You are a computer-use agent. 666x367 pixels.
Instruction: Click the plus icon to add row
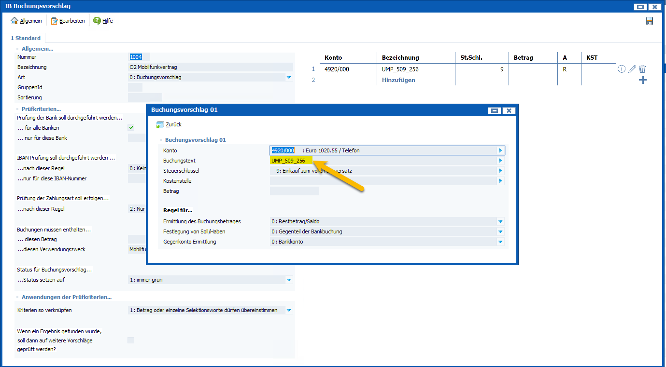tap(642, 80)
